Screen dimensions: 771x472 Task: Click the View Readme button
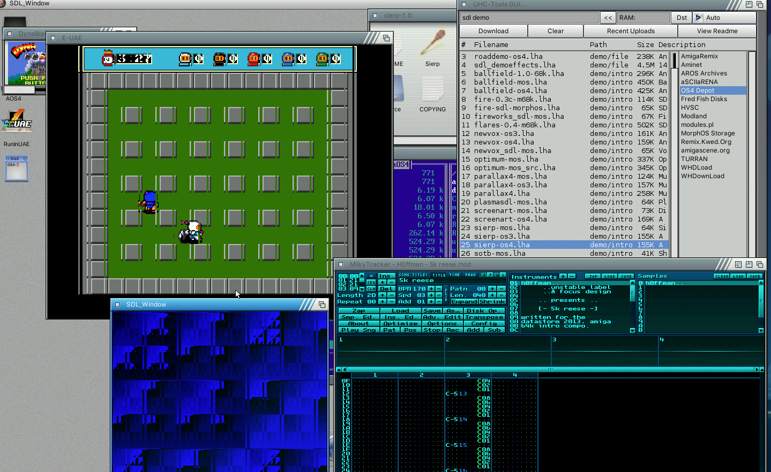717,31
